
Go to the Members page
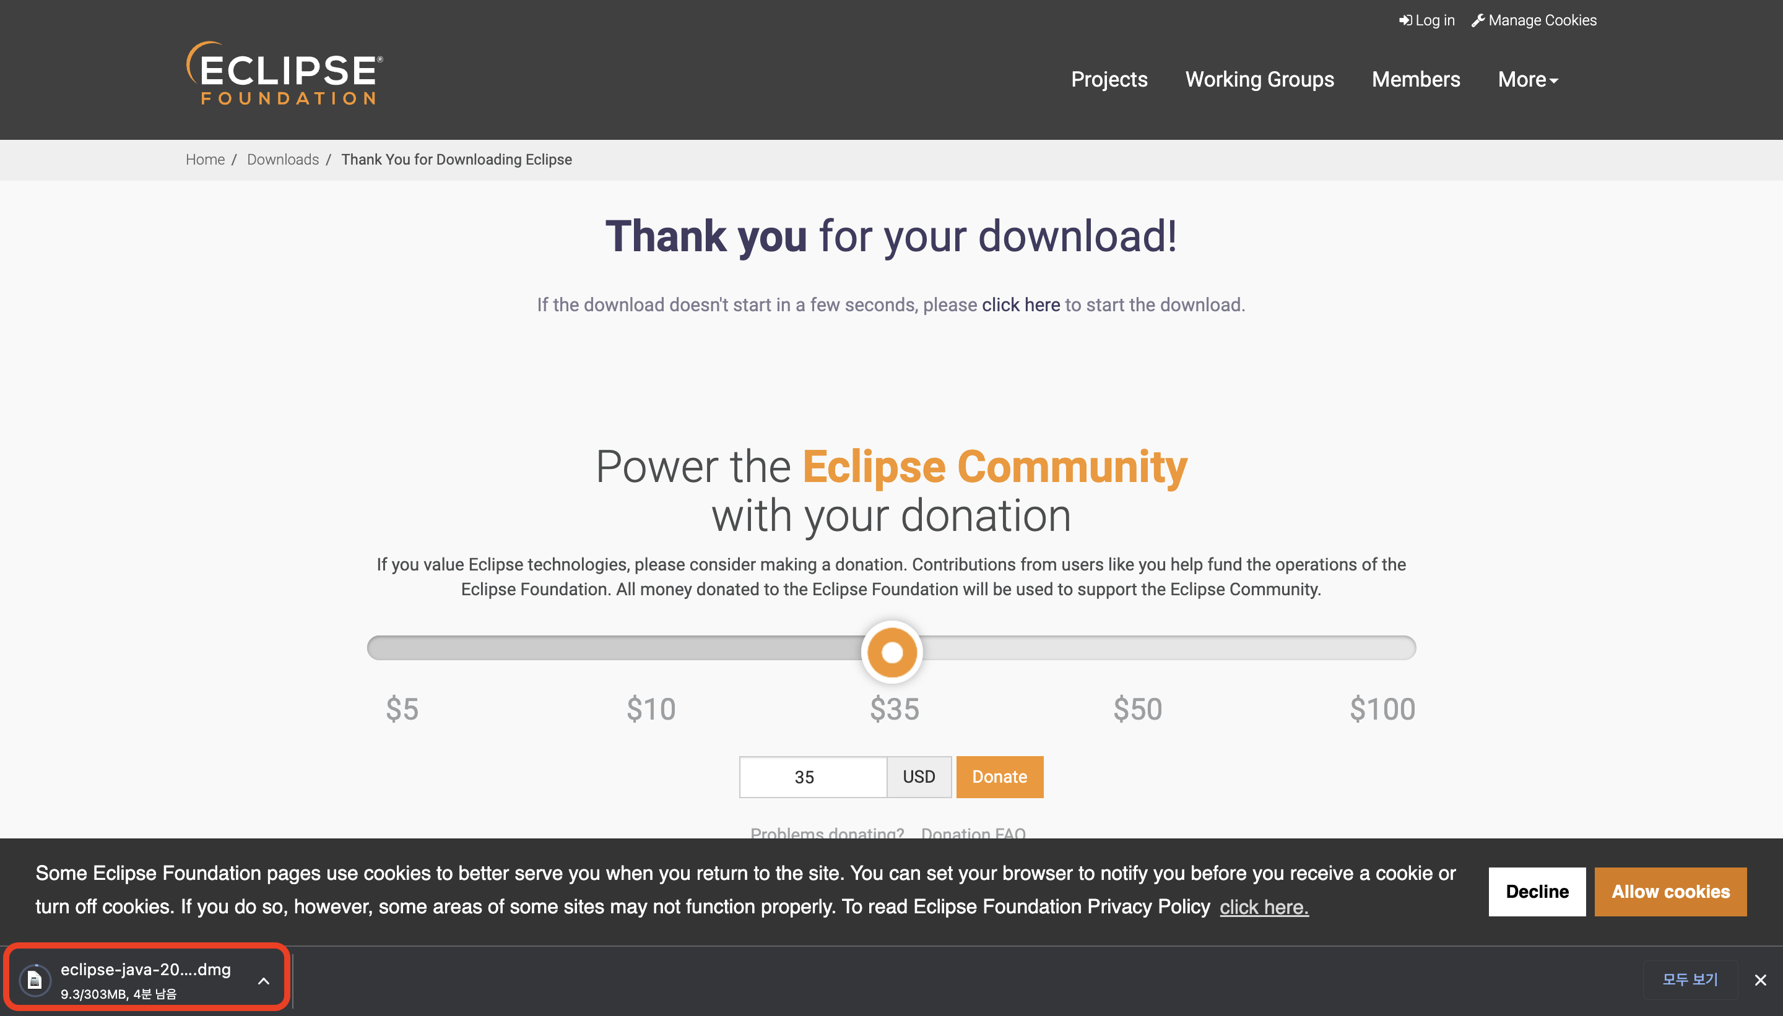tap(1415, 80)
